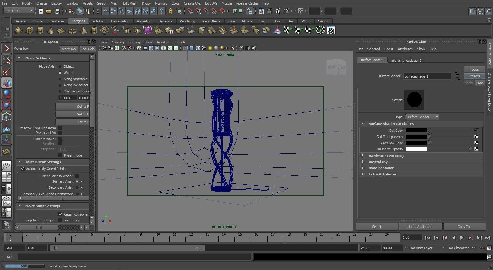Save the scene with floppy icon

coord(57,11)
